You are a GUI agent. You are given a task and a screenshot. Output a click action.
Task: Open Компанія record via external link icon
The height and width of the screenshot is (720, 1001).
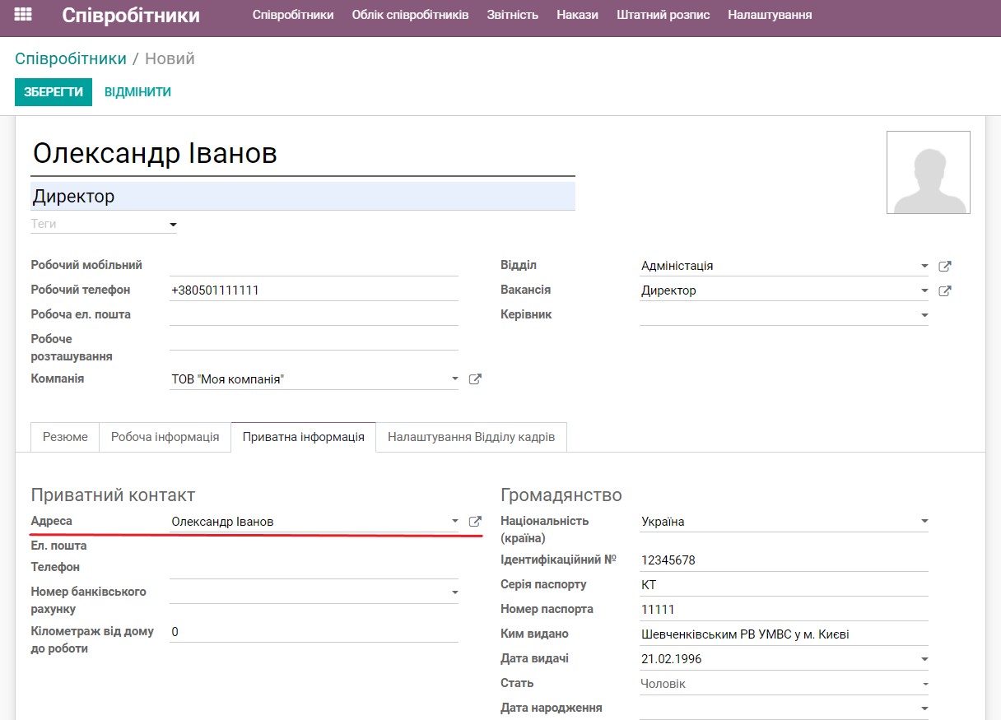tap(475, 379)
